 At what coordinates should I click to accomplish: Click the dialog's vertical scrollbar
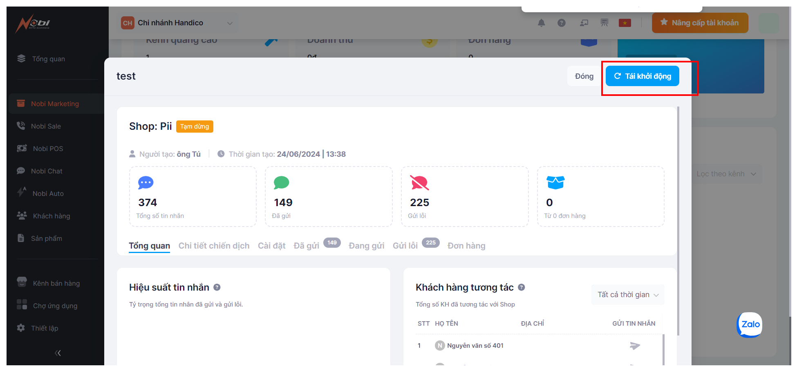(x=678, y=220)
